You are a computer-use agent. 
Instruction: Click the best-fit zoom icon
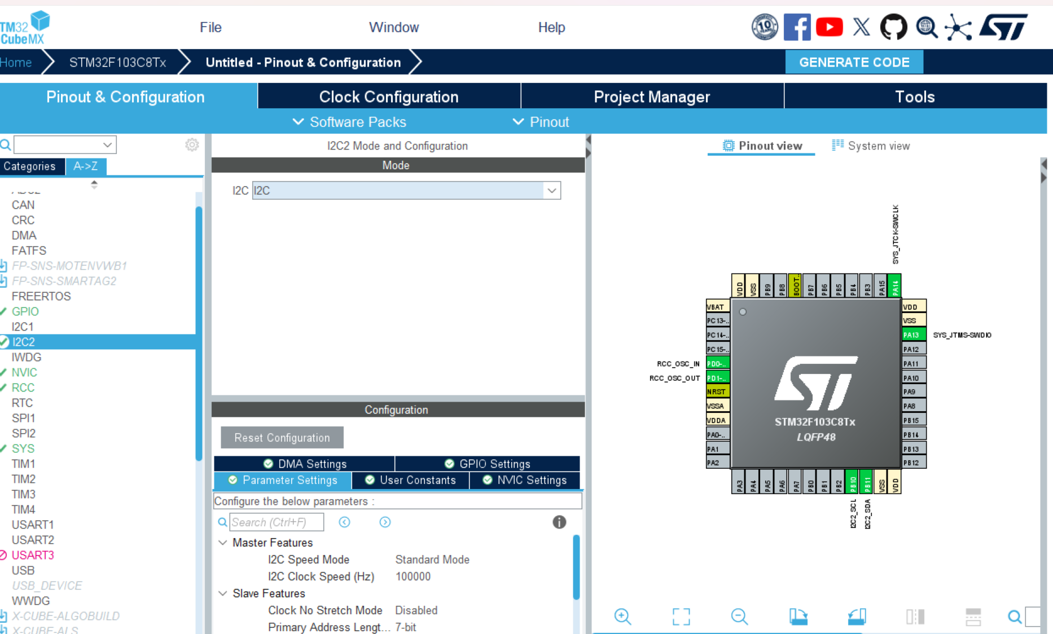(x=681, y=616)
